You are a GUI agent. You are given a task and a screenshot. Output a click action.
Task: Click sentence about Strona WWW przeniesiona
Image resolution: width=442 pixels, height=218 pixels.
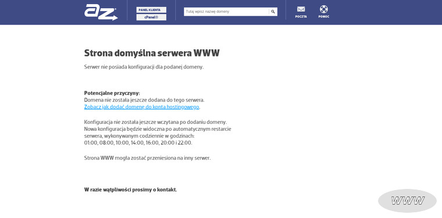coord(147,158)
